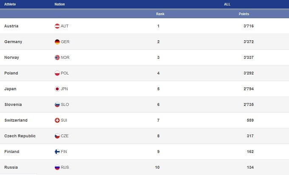
Task: Click the Norway flag icon
Action: [57, 58]
